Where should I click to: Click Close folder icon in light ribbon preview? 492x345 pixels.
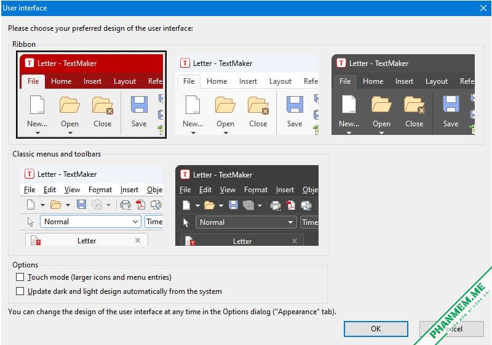pos(258,105)
